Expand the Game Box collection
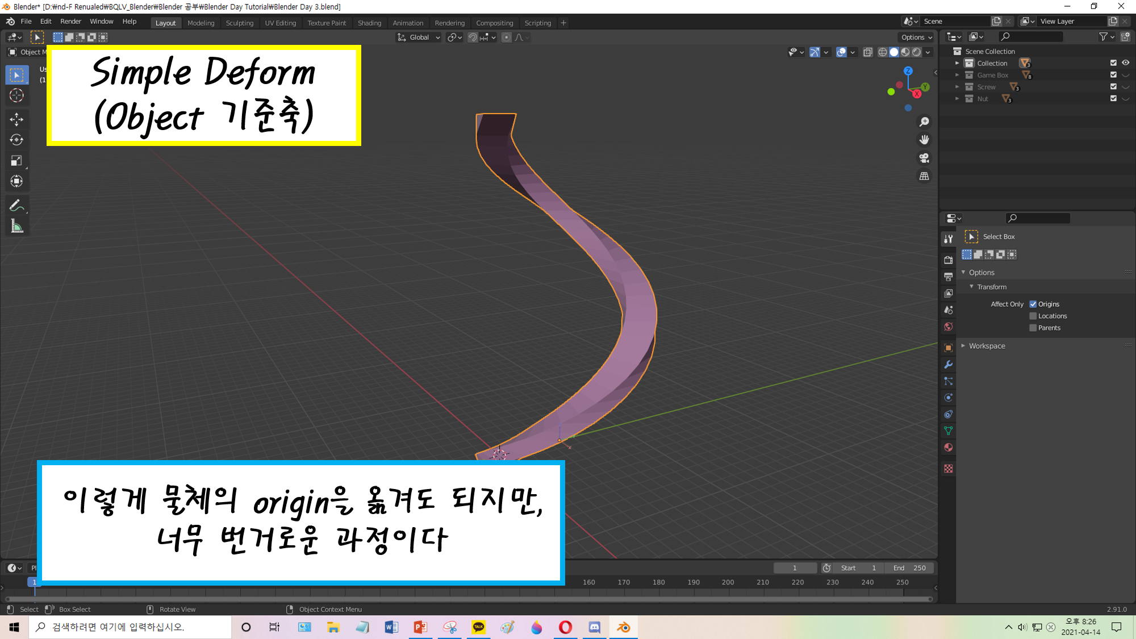1136x639 pixels. tap(957, 75)
